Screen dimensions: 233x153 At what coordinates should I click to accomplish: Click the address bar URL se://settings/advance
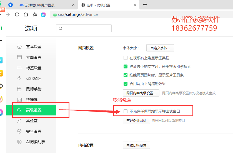(78, 14)
